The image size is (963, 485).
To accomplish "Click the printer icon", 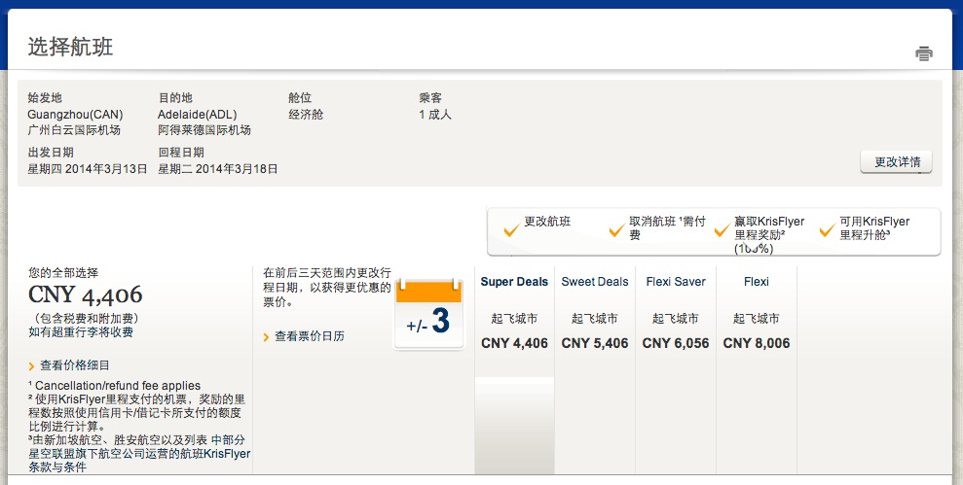I will tap(923, 53).
